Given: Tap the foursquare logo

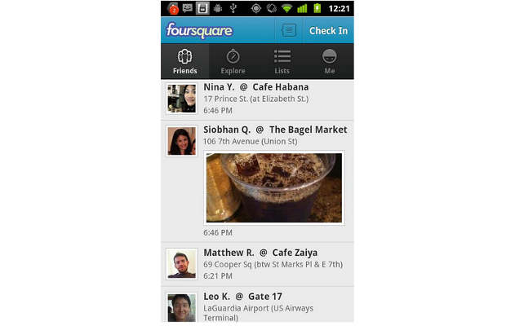Looking at the screenshot, I should 199,31.
